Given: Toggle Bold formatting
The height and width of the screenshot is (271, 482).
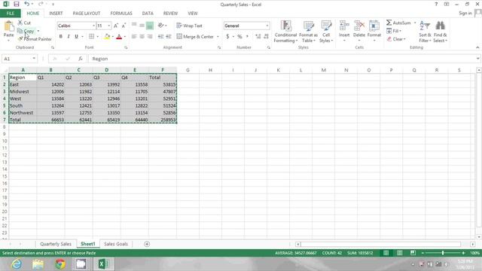Looking at the screenshot, I should [x=61, y=37].
